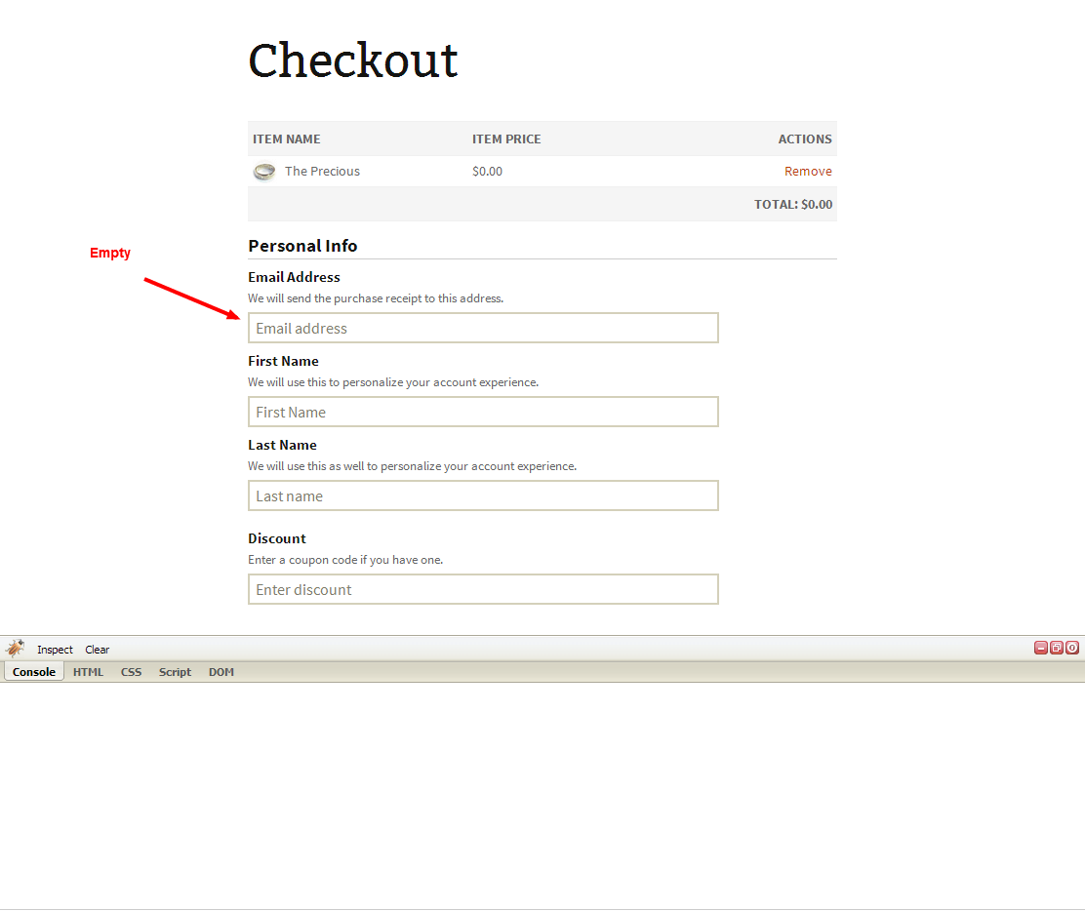This screenshot has width=1085, height=911.
Task: Click the TOTAL: $0.00 text
Action: pyautogui.click(x=793, y=204)
